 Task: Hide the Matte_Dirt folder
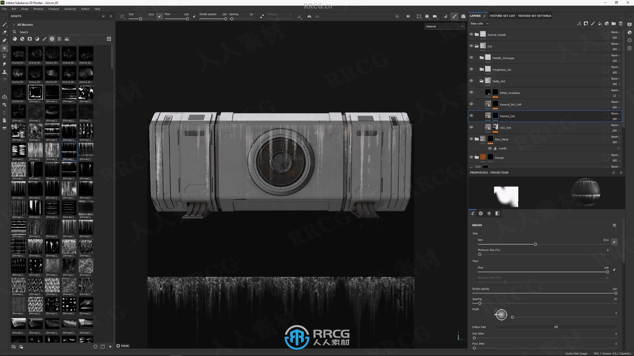(x=471, y=81)
